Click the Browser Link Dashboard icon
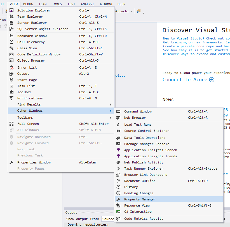Viewport: 230px width, 227px height. pos(118,175)
